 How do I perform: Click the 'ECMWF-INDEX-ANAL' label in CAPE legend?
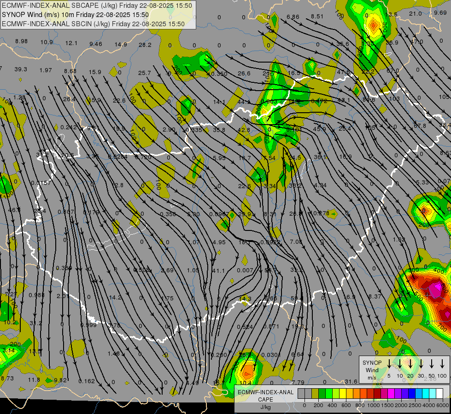(x=265, y=392)
